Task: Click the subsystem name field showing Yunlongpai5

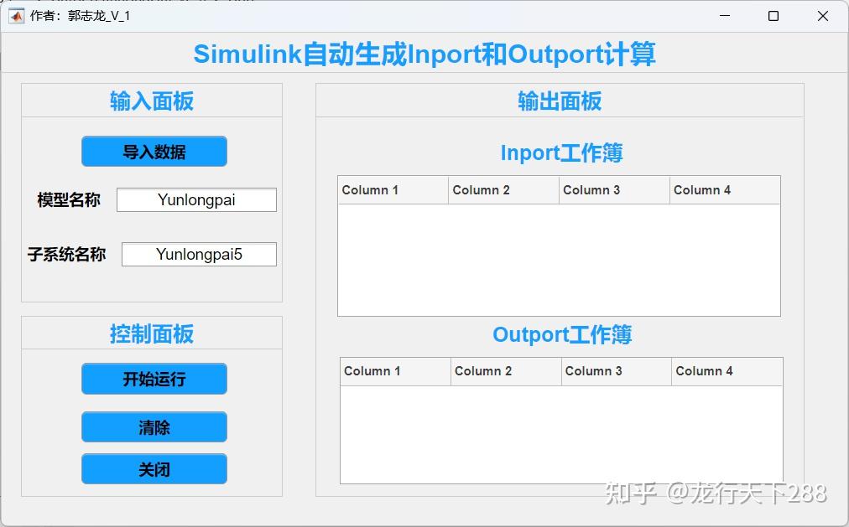Action: (199, 254)
